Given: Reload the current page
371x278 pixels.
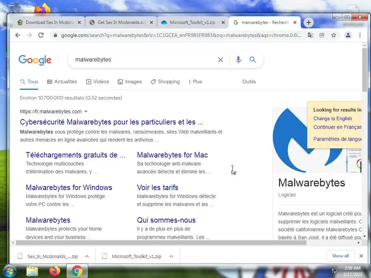Looking at the screenshot, I should click(41, 35).
